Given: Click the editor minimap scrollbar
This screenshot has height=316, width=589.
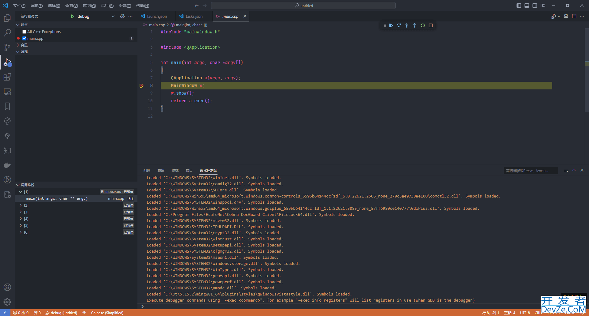Looking at the screenshot, I should [x=587, y=70].
